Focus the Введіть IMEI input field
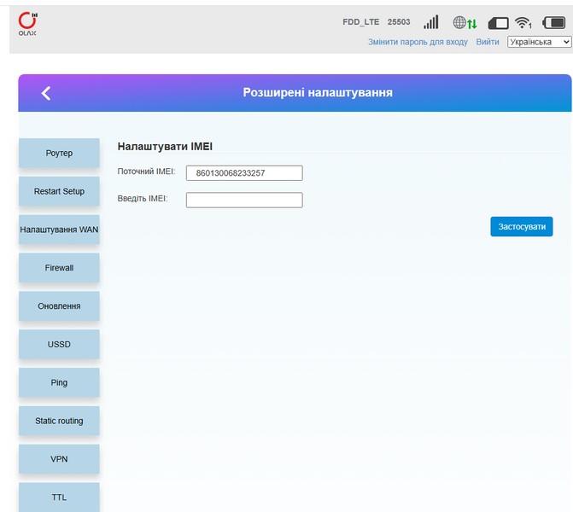This screenshot has width=573, height=512. click(244, 201)
